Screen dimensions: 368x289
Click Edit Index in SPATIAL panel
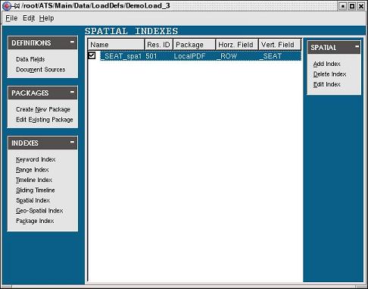(326, 84)
